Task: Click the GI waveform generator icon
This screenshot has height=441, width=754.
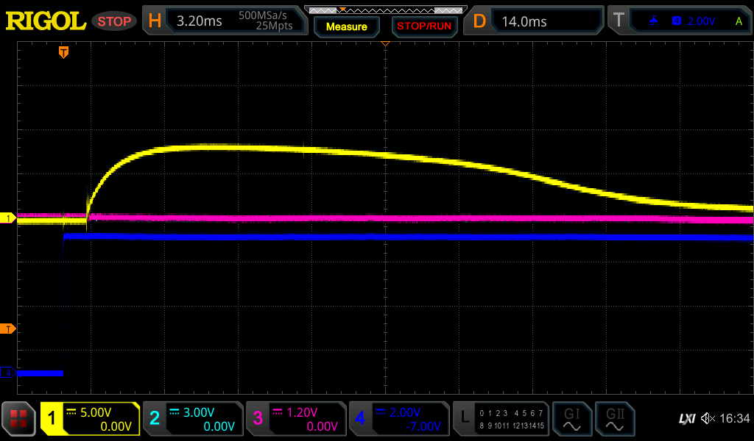Action: (571, 419)
